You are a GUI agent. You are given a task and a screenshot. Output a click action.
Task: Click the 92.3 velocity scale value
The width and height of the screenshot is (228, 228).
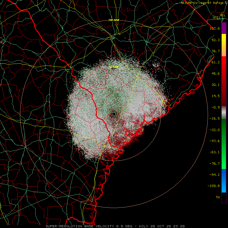[216, 40]
